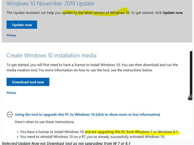
Task: Click the Update now button
Action: pos(22,25)
